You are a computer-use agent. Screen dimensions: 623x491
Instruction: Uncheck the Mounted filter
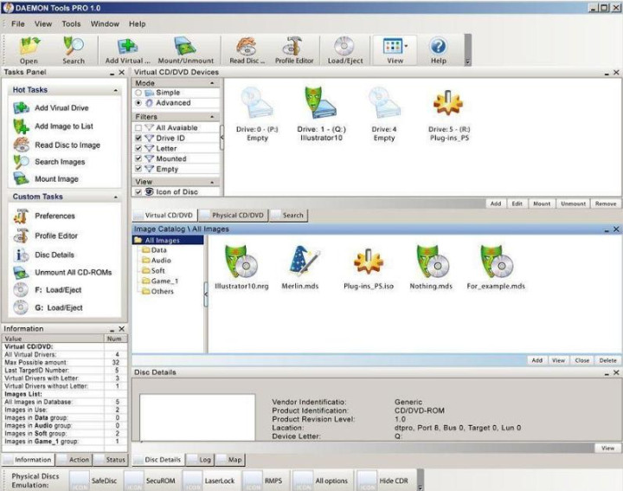pyautogui.click(x=138, y=158)
